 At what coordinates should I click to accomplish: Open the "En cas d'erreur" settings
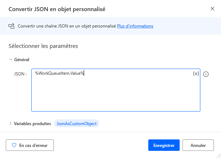tap(30, 145)
